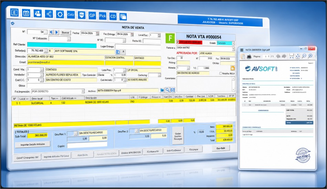
Task: Zoom out in the PDF viewer
Action: [x=304, y=56]
